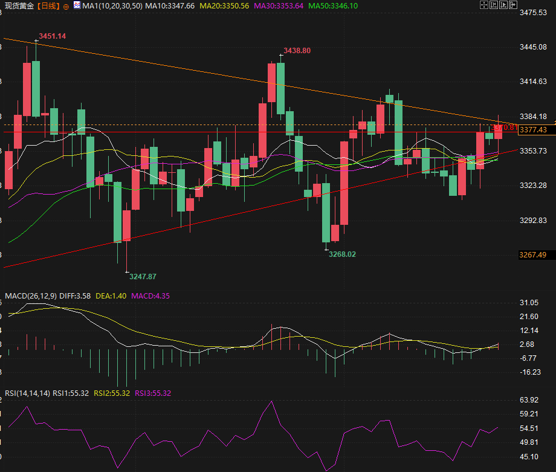This screenshot has height=472, width=556.
Task: Click the 21.60 MACD axis label
Action: click(x=529, y=317)
